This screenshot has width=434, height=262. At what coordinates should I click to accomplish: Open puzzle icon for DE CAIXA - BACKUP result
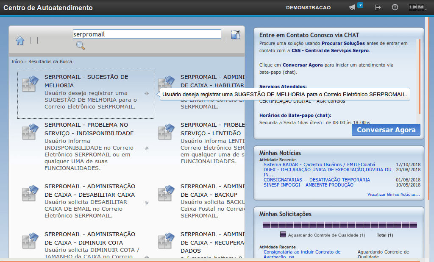pyautogui.click(x=166, y=193)
